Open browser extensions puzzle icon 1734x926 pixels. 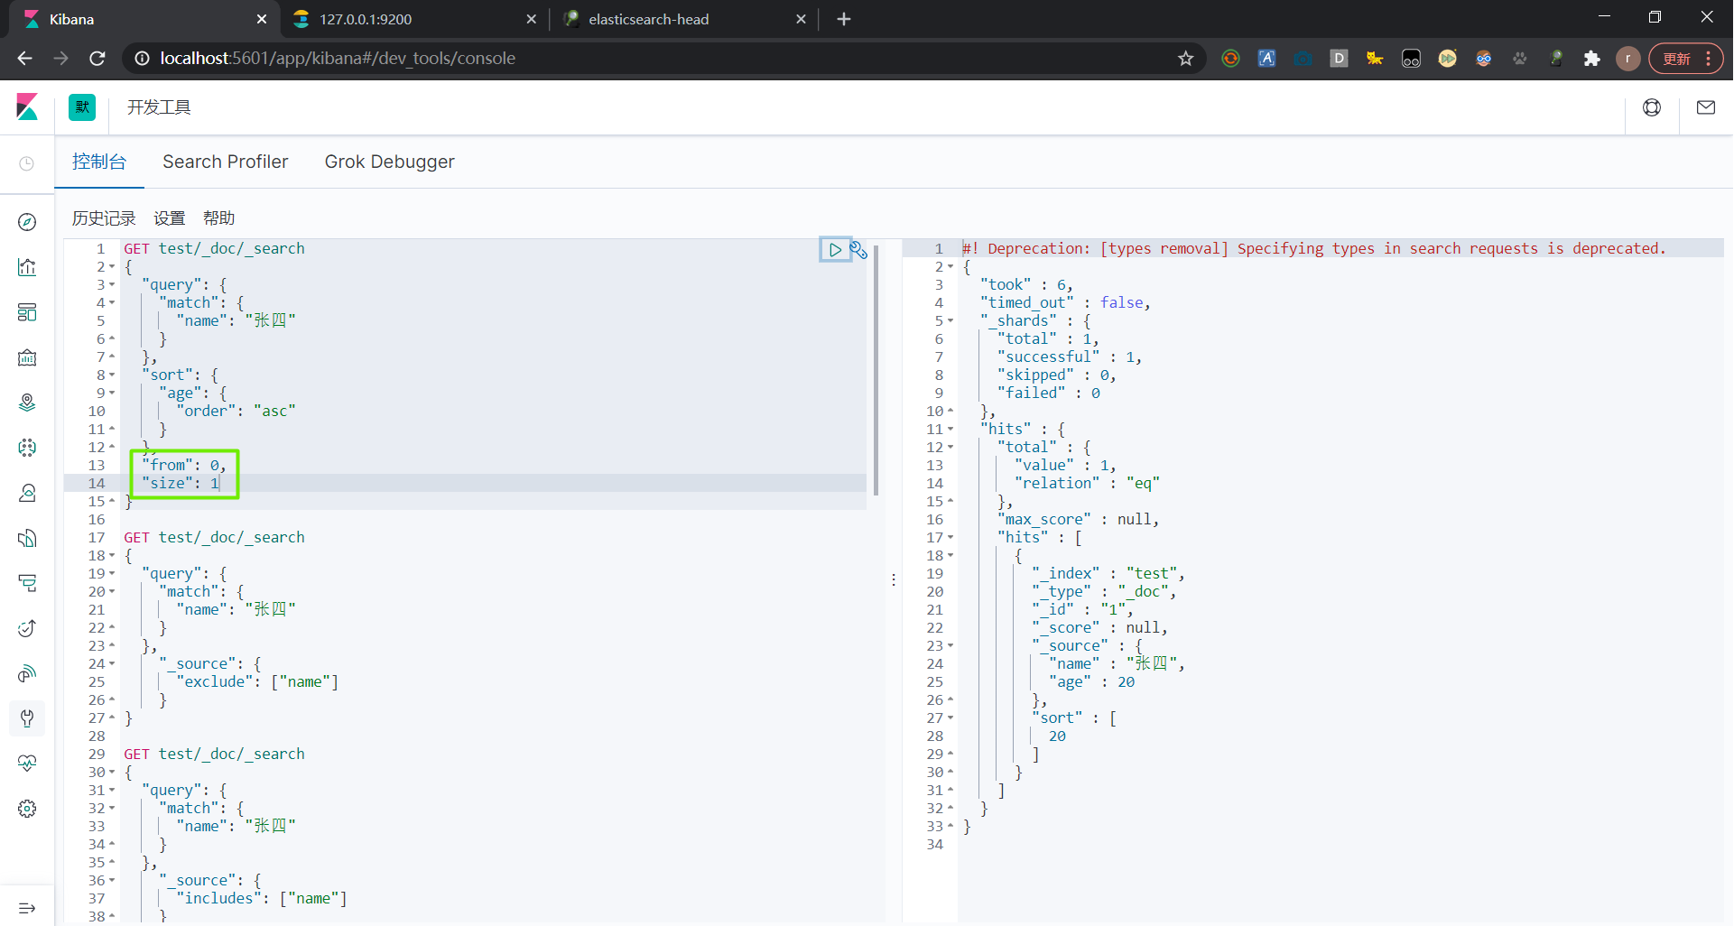pyautogui.click(x=1592, y=59)
